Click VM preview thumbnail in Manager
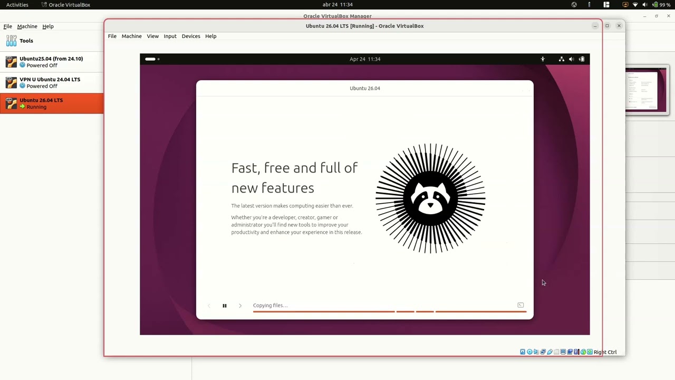675x380 pixels. click(647, 90)
